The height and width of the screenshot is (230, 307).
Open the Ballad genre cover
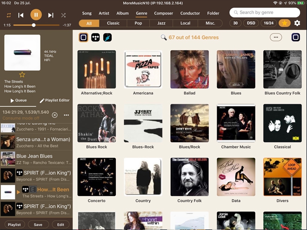pyautogui.click(x=189, y=69)
